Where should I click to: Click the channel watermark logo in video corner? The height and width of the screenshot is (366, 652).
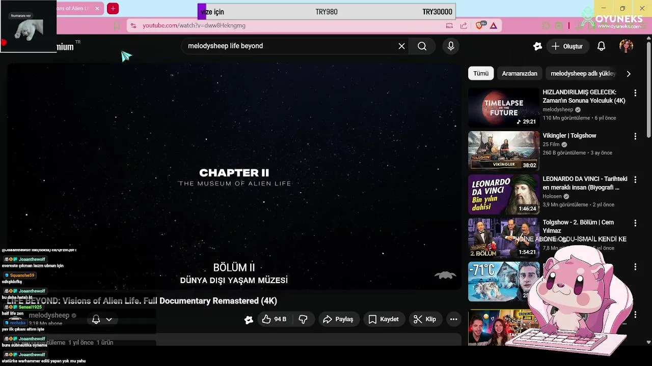click(445, 276)
